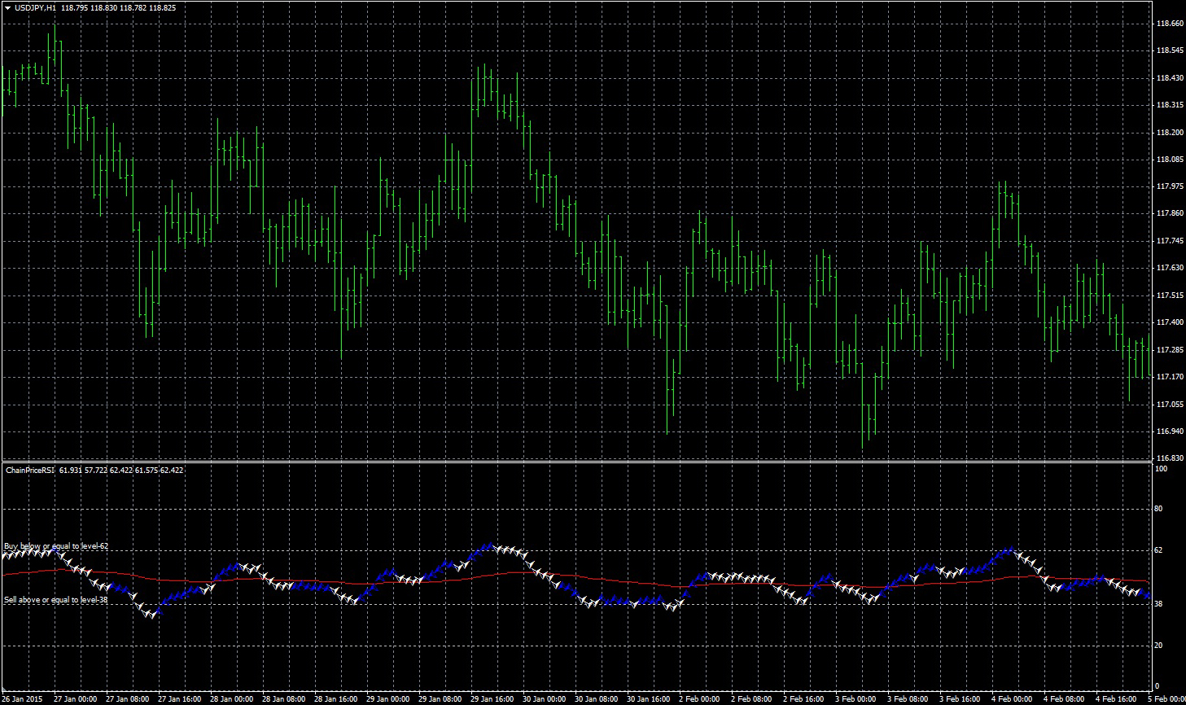Select the ChainPriceRSI indicator name label
The width and height of the screenshot is (1186, 705).
coord(29,470)
